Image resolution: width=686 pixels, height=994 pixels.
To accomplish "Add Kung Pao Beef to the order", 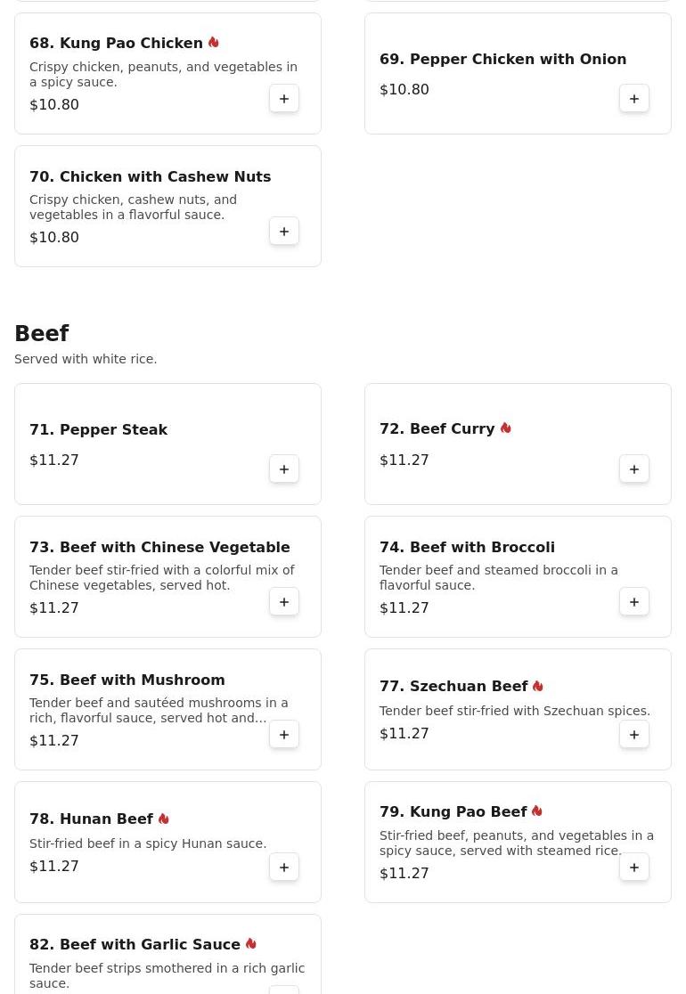I will [x=634, y=868].
